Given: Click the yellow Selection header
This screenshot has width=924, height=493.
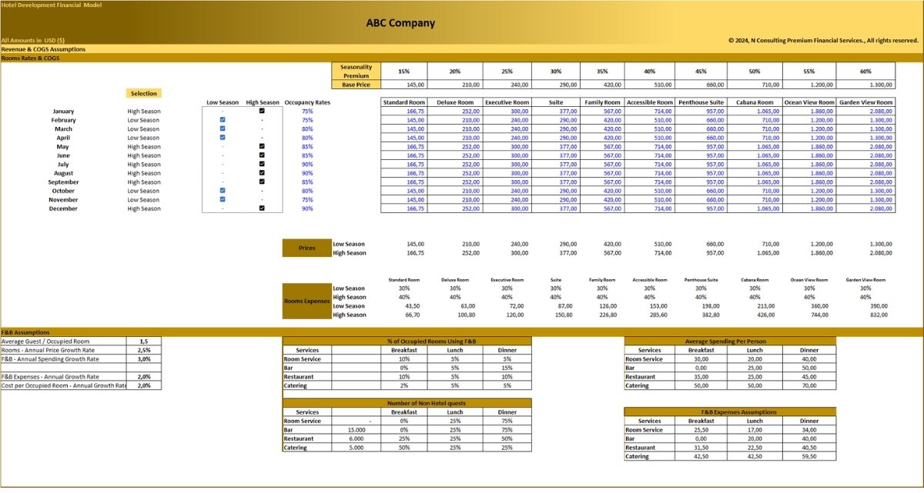Looking at the screenshot, I should point(143,94).
